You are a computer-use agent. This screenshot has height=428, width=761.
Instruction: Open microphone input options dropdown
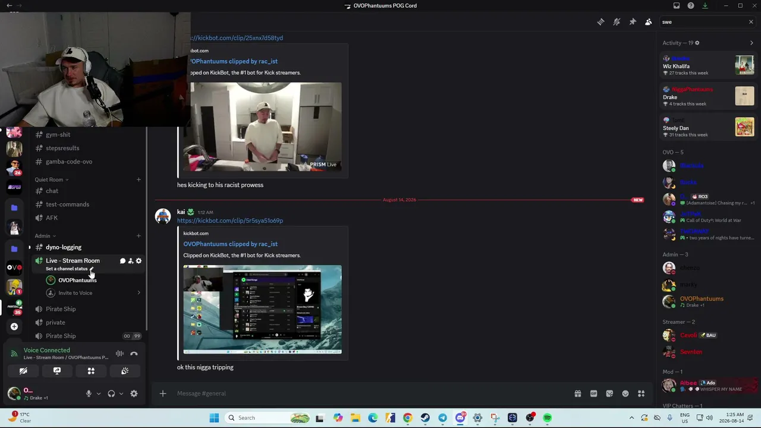[x=99, y=394]
